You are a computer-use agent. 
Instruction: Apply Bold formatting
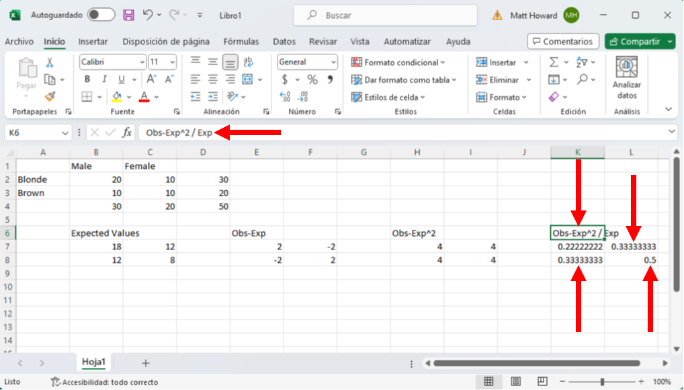click(x=87, y=79)
